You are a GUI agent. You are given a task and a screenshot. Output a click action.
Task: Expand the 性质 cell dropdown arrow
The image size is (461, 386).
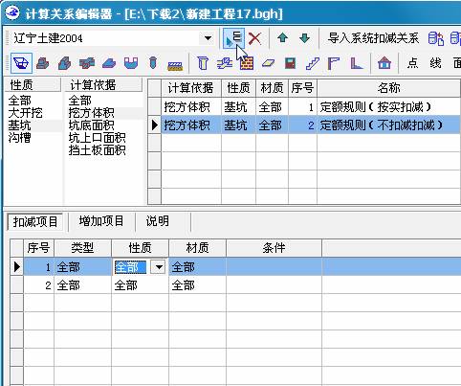(x=158, y=267)
